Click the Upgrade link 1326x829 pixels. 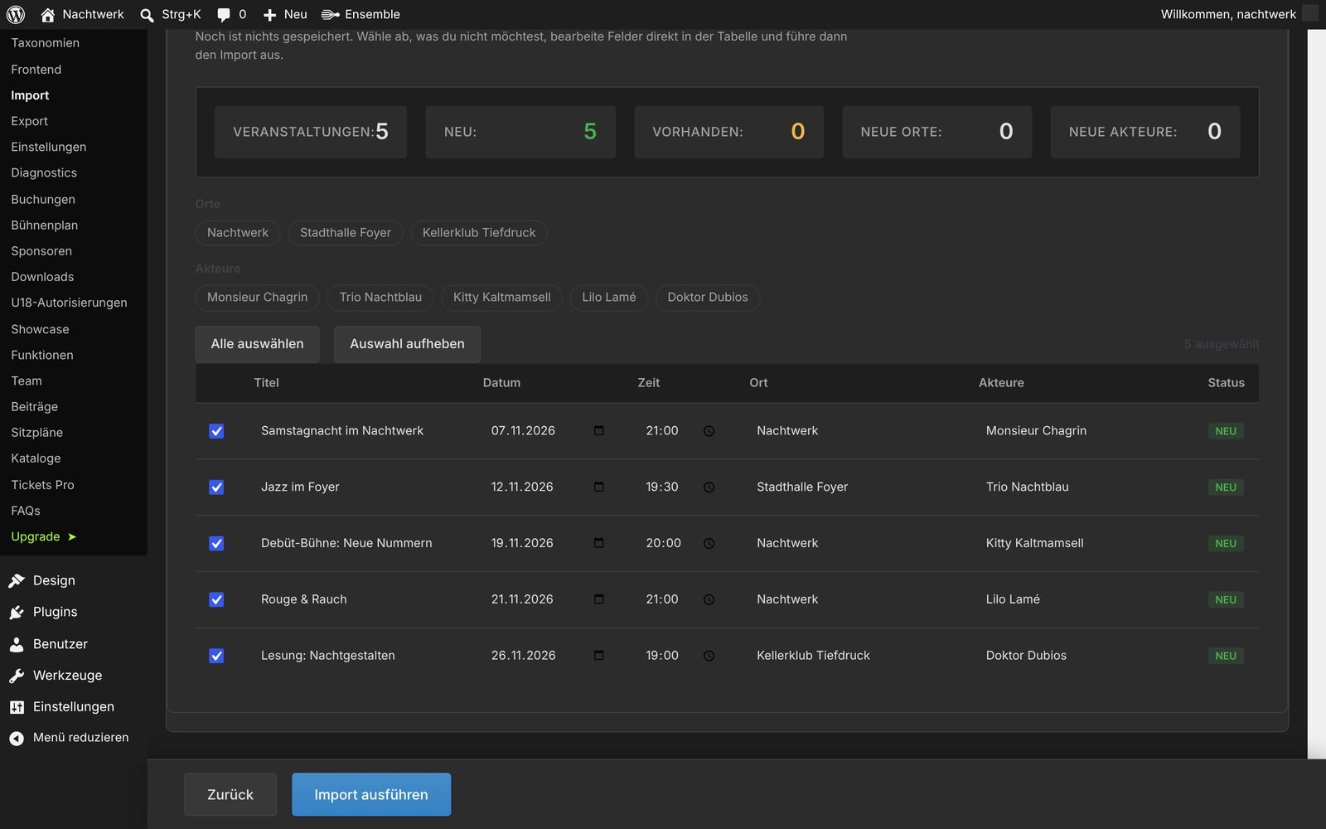[x=43, y=536]
